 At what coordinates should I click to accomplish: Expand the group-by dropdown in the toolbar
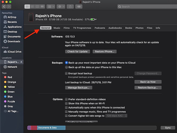(x=51, y=6)
